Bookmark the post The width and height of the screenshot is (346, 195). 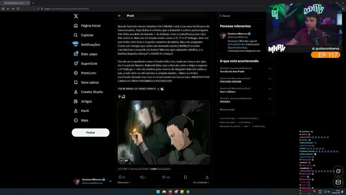click(x=185, y=177)
